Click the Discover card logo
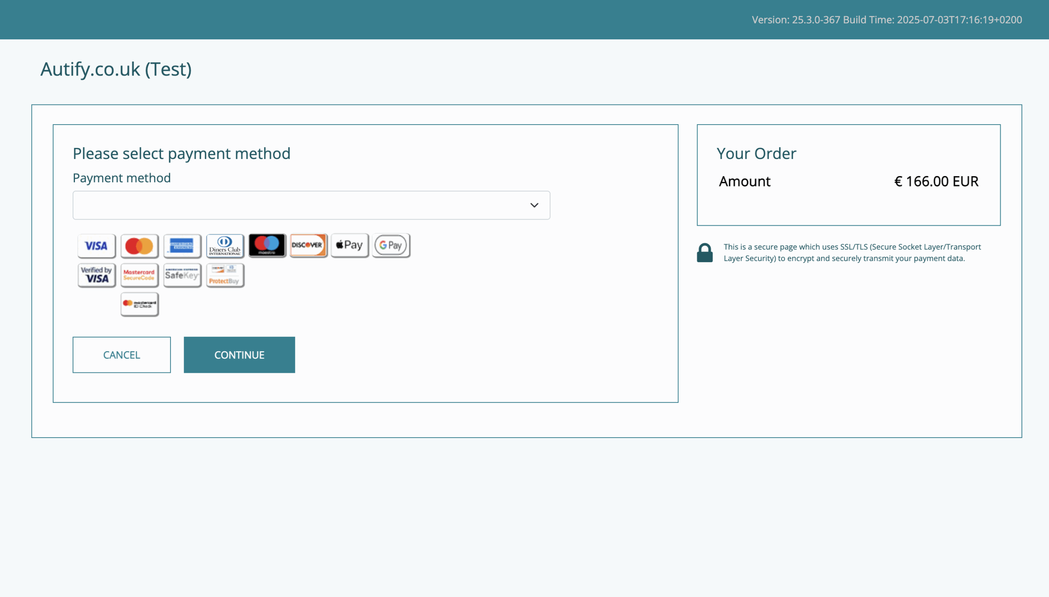This screenshot has height=597, width=1049. pos(308,245)
